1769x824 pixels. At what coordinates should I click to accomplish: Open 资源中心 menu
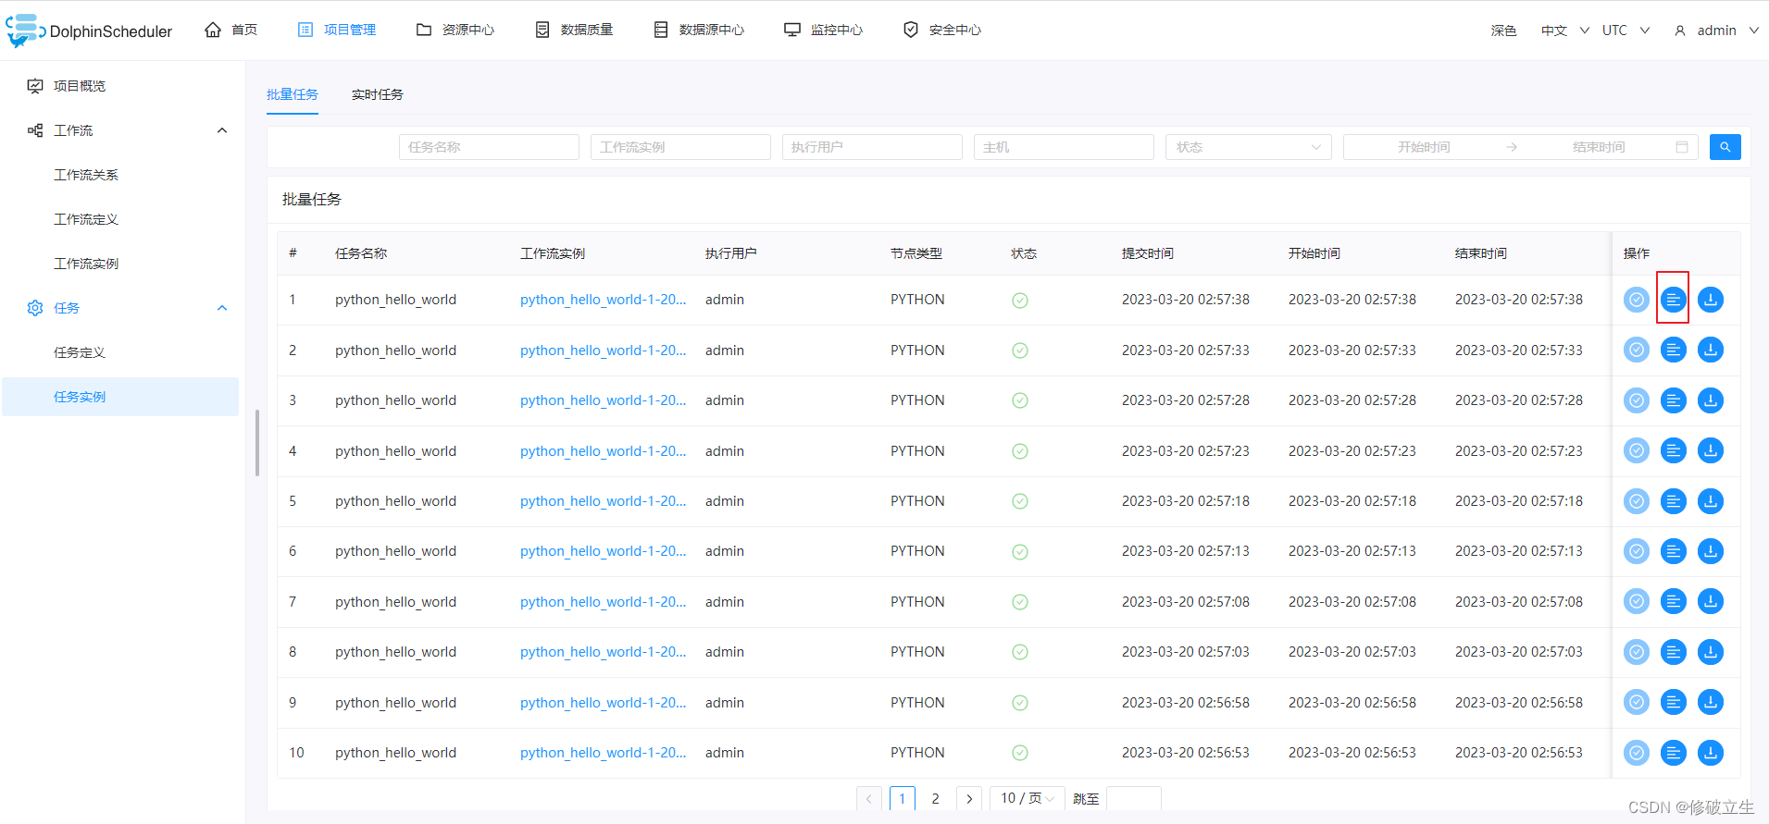pyautogui.click(x=455, y=31)
